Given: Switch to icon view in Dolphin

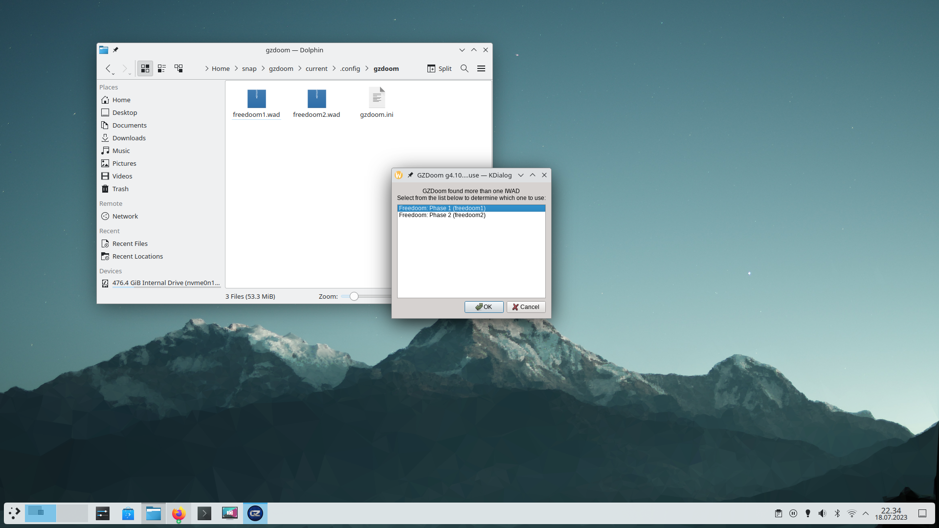Looking at the screenshot, I should click(x=144, y=68).
